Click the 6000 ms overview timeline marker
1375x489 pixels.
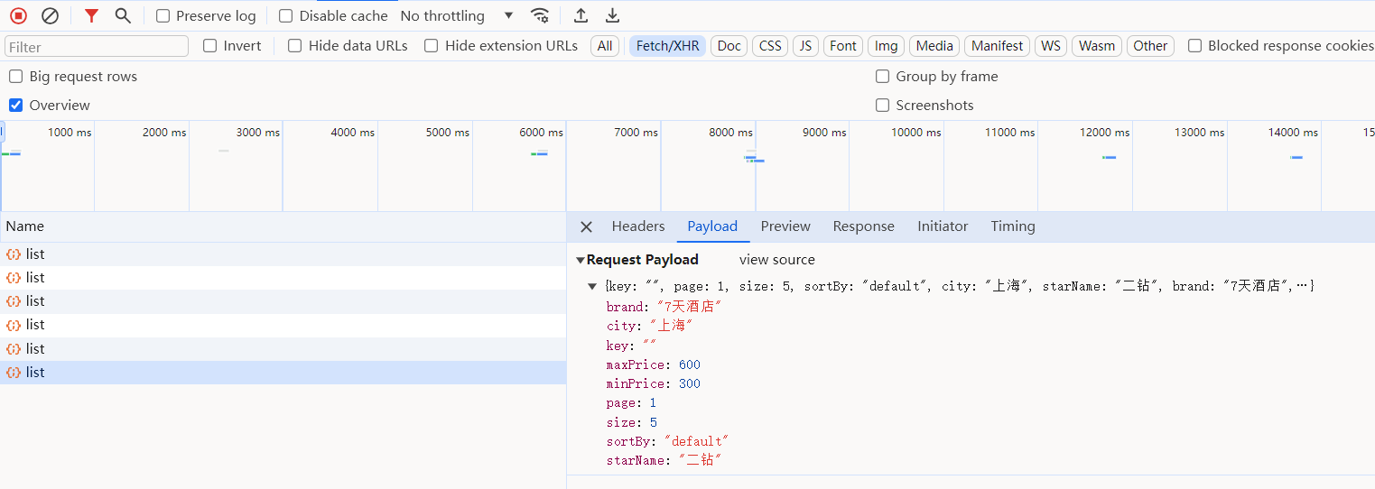coord(541,133)
